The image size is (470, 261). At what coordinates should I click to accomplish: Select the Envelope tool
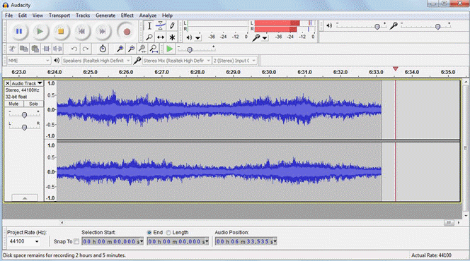tap(161, 25)
